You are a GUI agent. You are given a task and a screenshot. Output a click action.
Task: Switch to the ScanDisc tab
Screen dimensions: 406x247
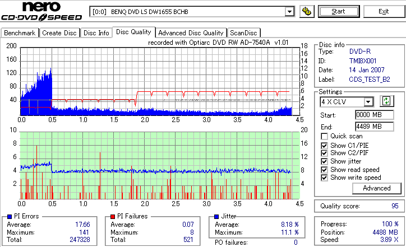point(243,33)
